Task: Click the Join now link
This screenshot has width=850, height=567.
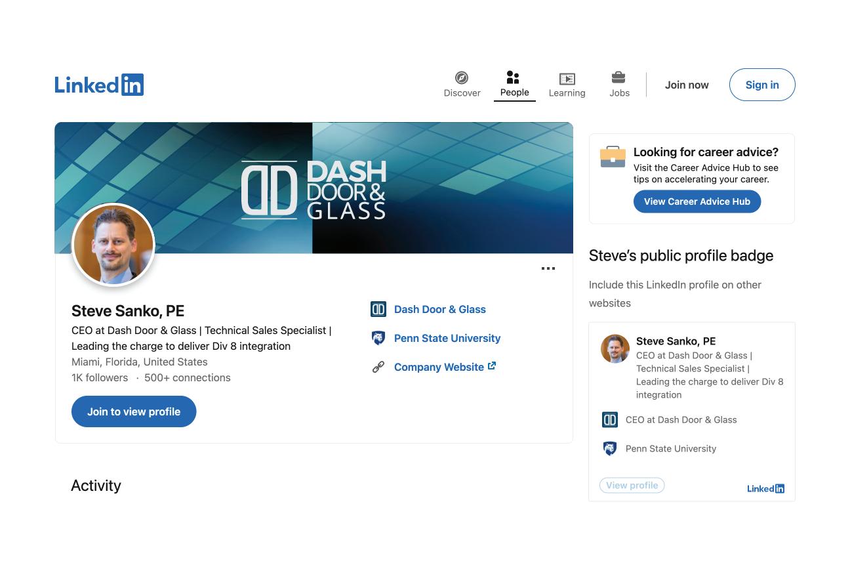Action: (687, 85)
